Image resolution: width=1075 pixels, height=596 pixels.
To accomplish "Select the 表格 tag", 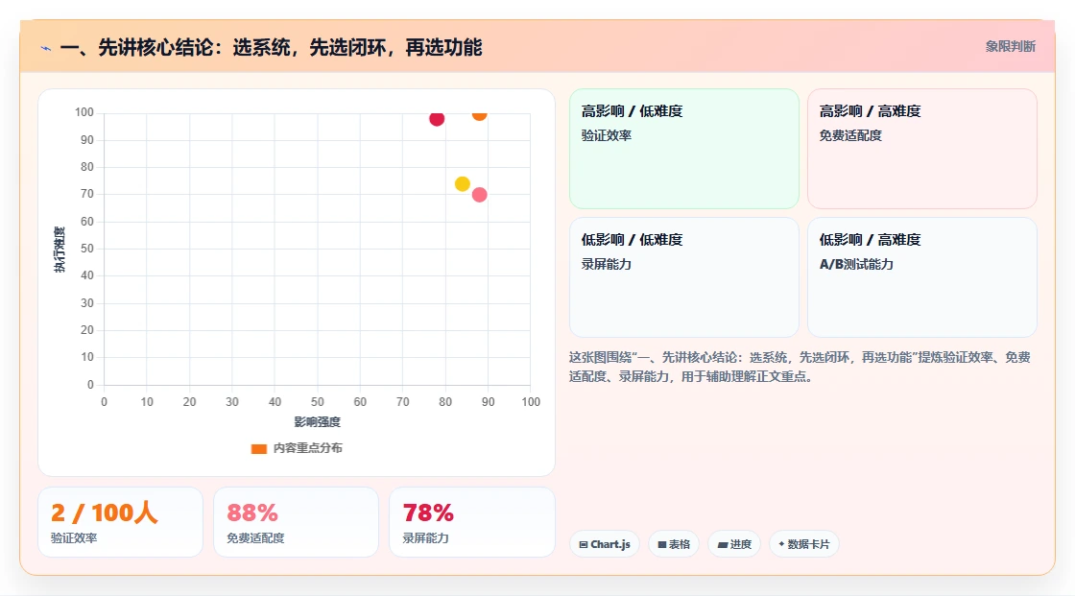I will 674,544.
